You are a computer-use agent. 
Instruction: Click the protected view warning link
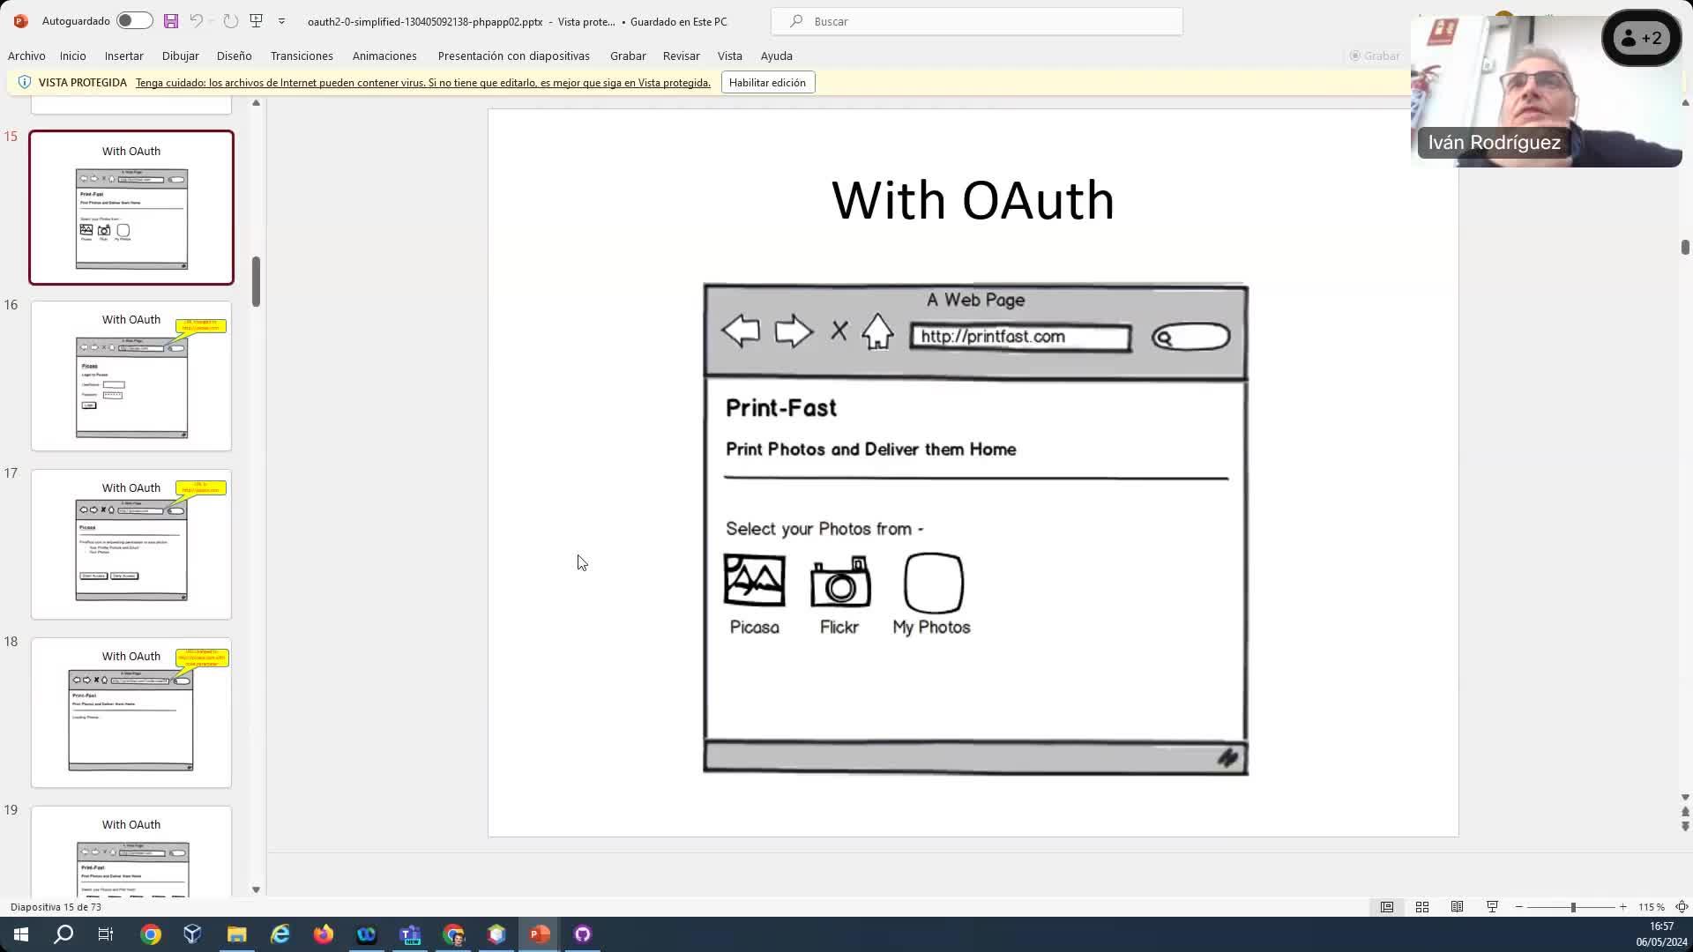422,83
